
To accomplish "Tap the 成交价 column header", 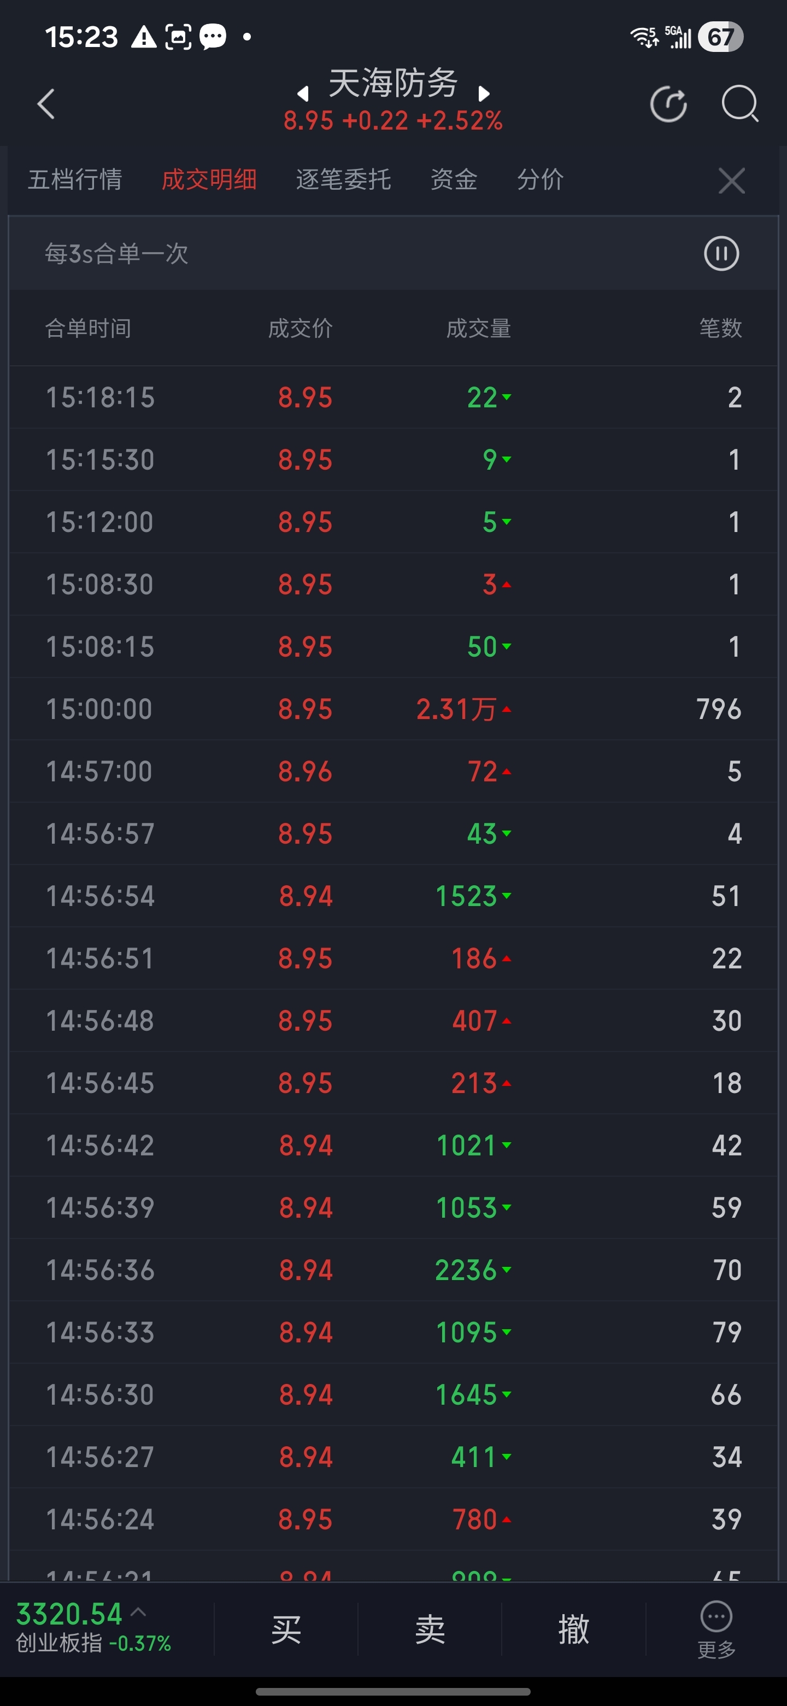I will [x=301, y=329].
